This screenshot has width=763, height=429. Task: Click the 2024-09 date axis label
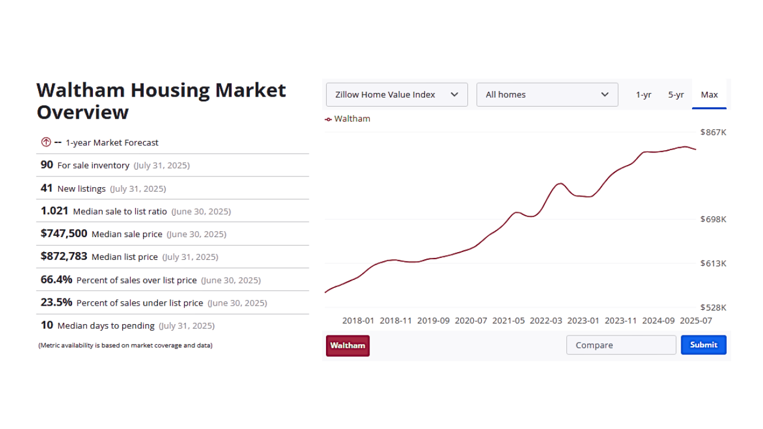tap(658, 321)
